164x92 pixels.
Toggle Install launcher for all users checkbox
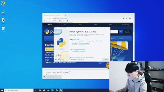pos(70,57)
